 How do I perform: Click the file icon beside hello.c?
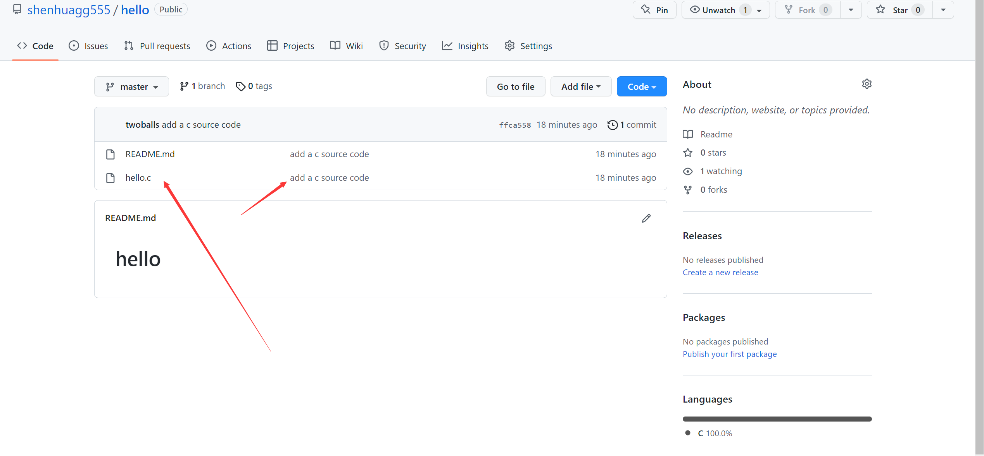(110, 178)
